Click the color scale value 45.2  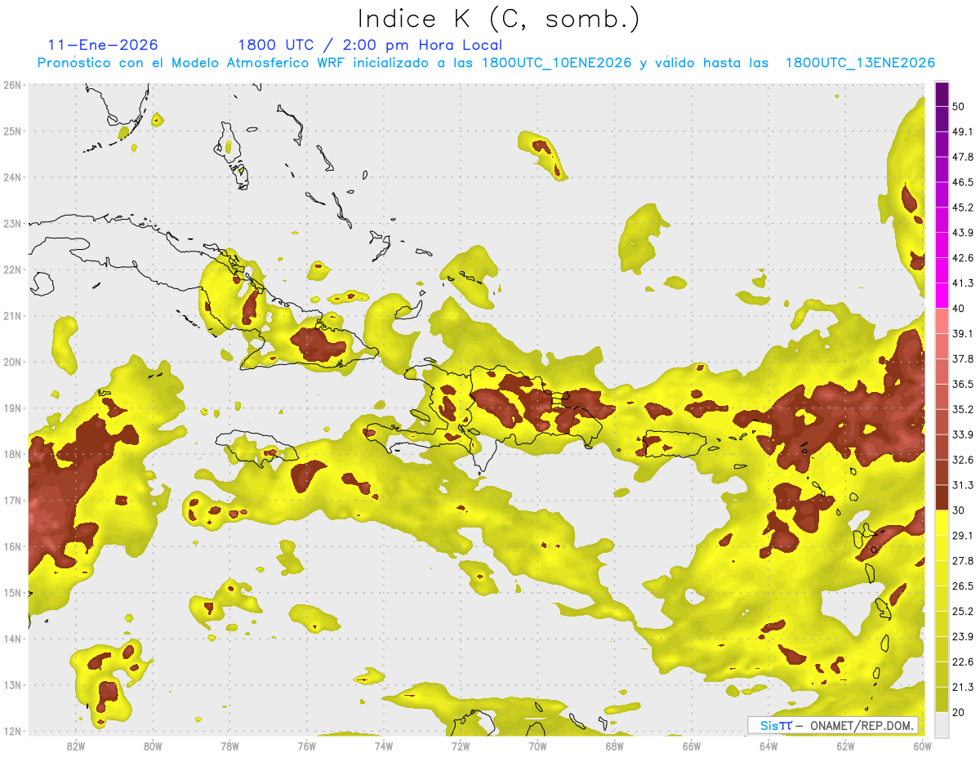[x=963, y=207]
